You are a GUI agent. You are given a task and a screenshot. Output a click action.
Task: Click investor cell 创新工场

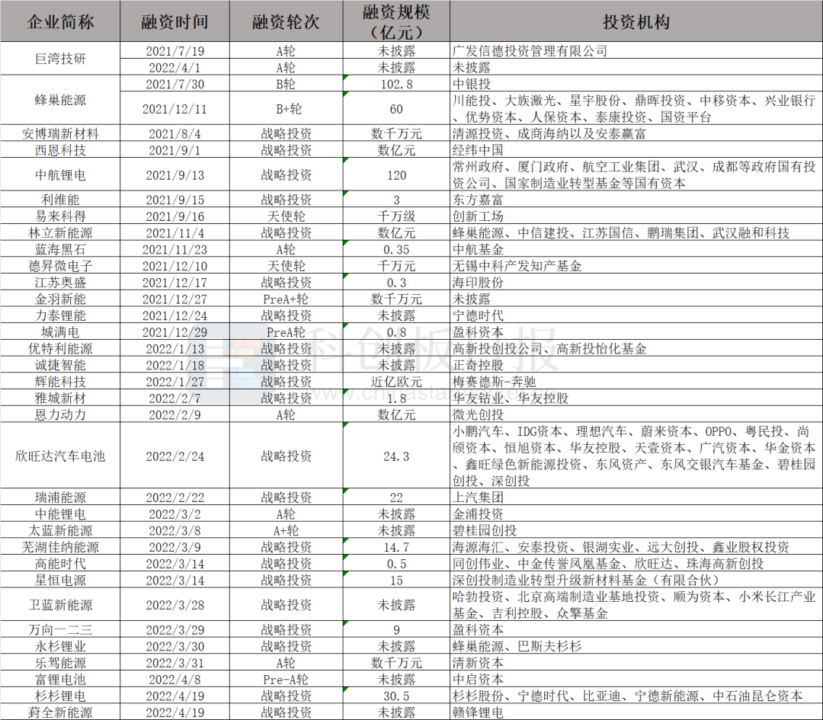tap(636, 216)
